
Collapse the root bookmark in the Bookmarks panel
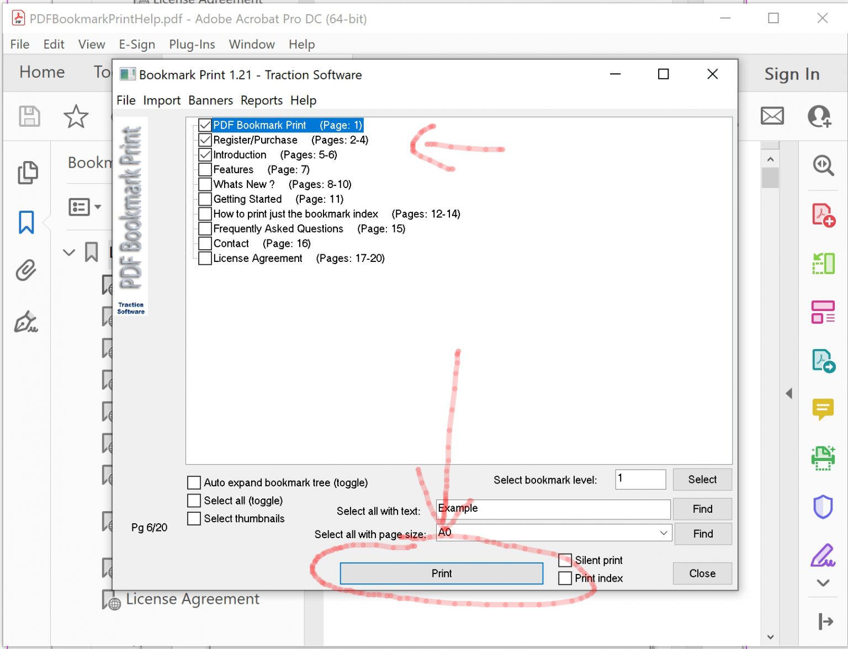coord(69,252)
